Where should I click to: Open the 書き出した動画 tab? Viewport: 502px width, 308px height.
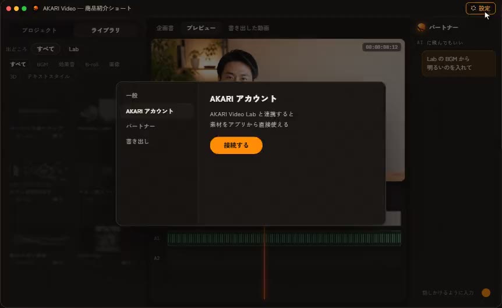tap(249, 28)
